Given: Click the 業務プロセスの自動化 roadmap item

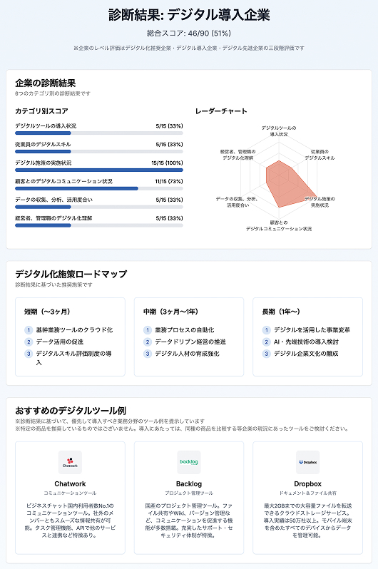Looking at the screenshot, I should click(x=185, y=330).
